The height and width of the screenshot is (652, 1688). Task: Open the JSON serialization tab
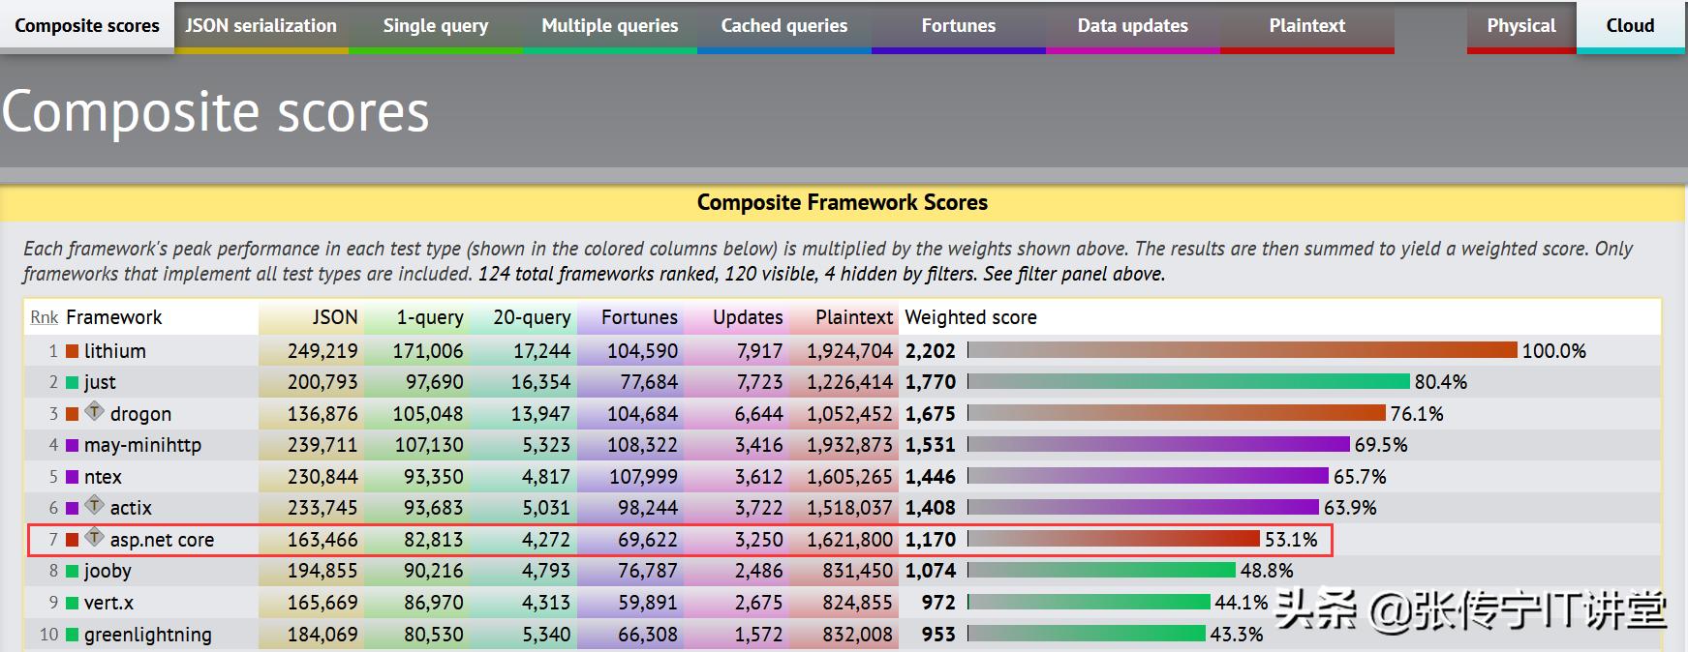261,26
